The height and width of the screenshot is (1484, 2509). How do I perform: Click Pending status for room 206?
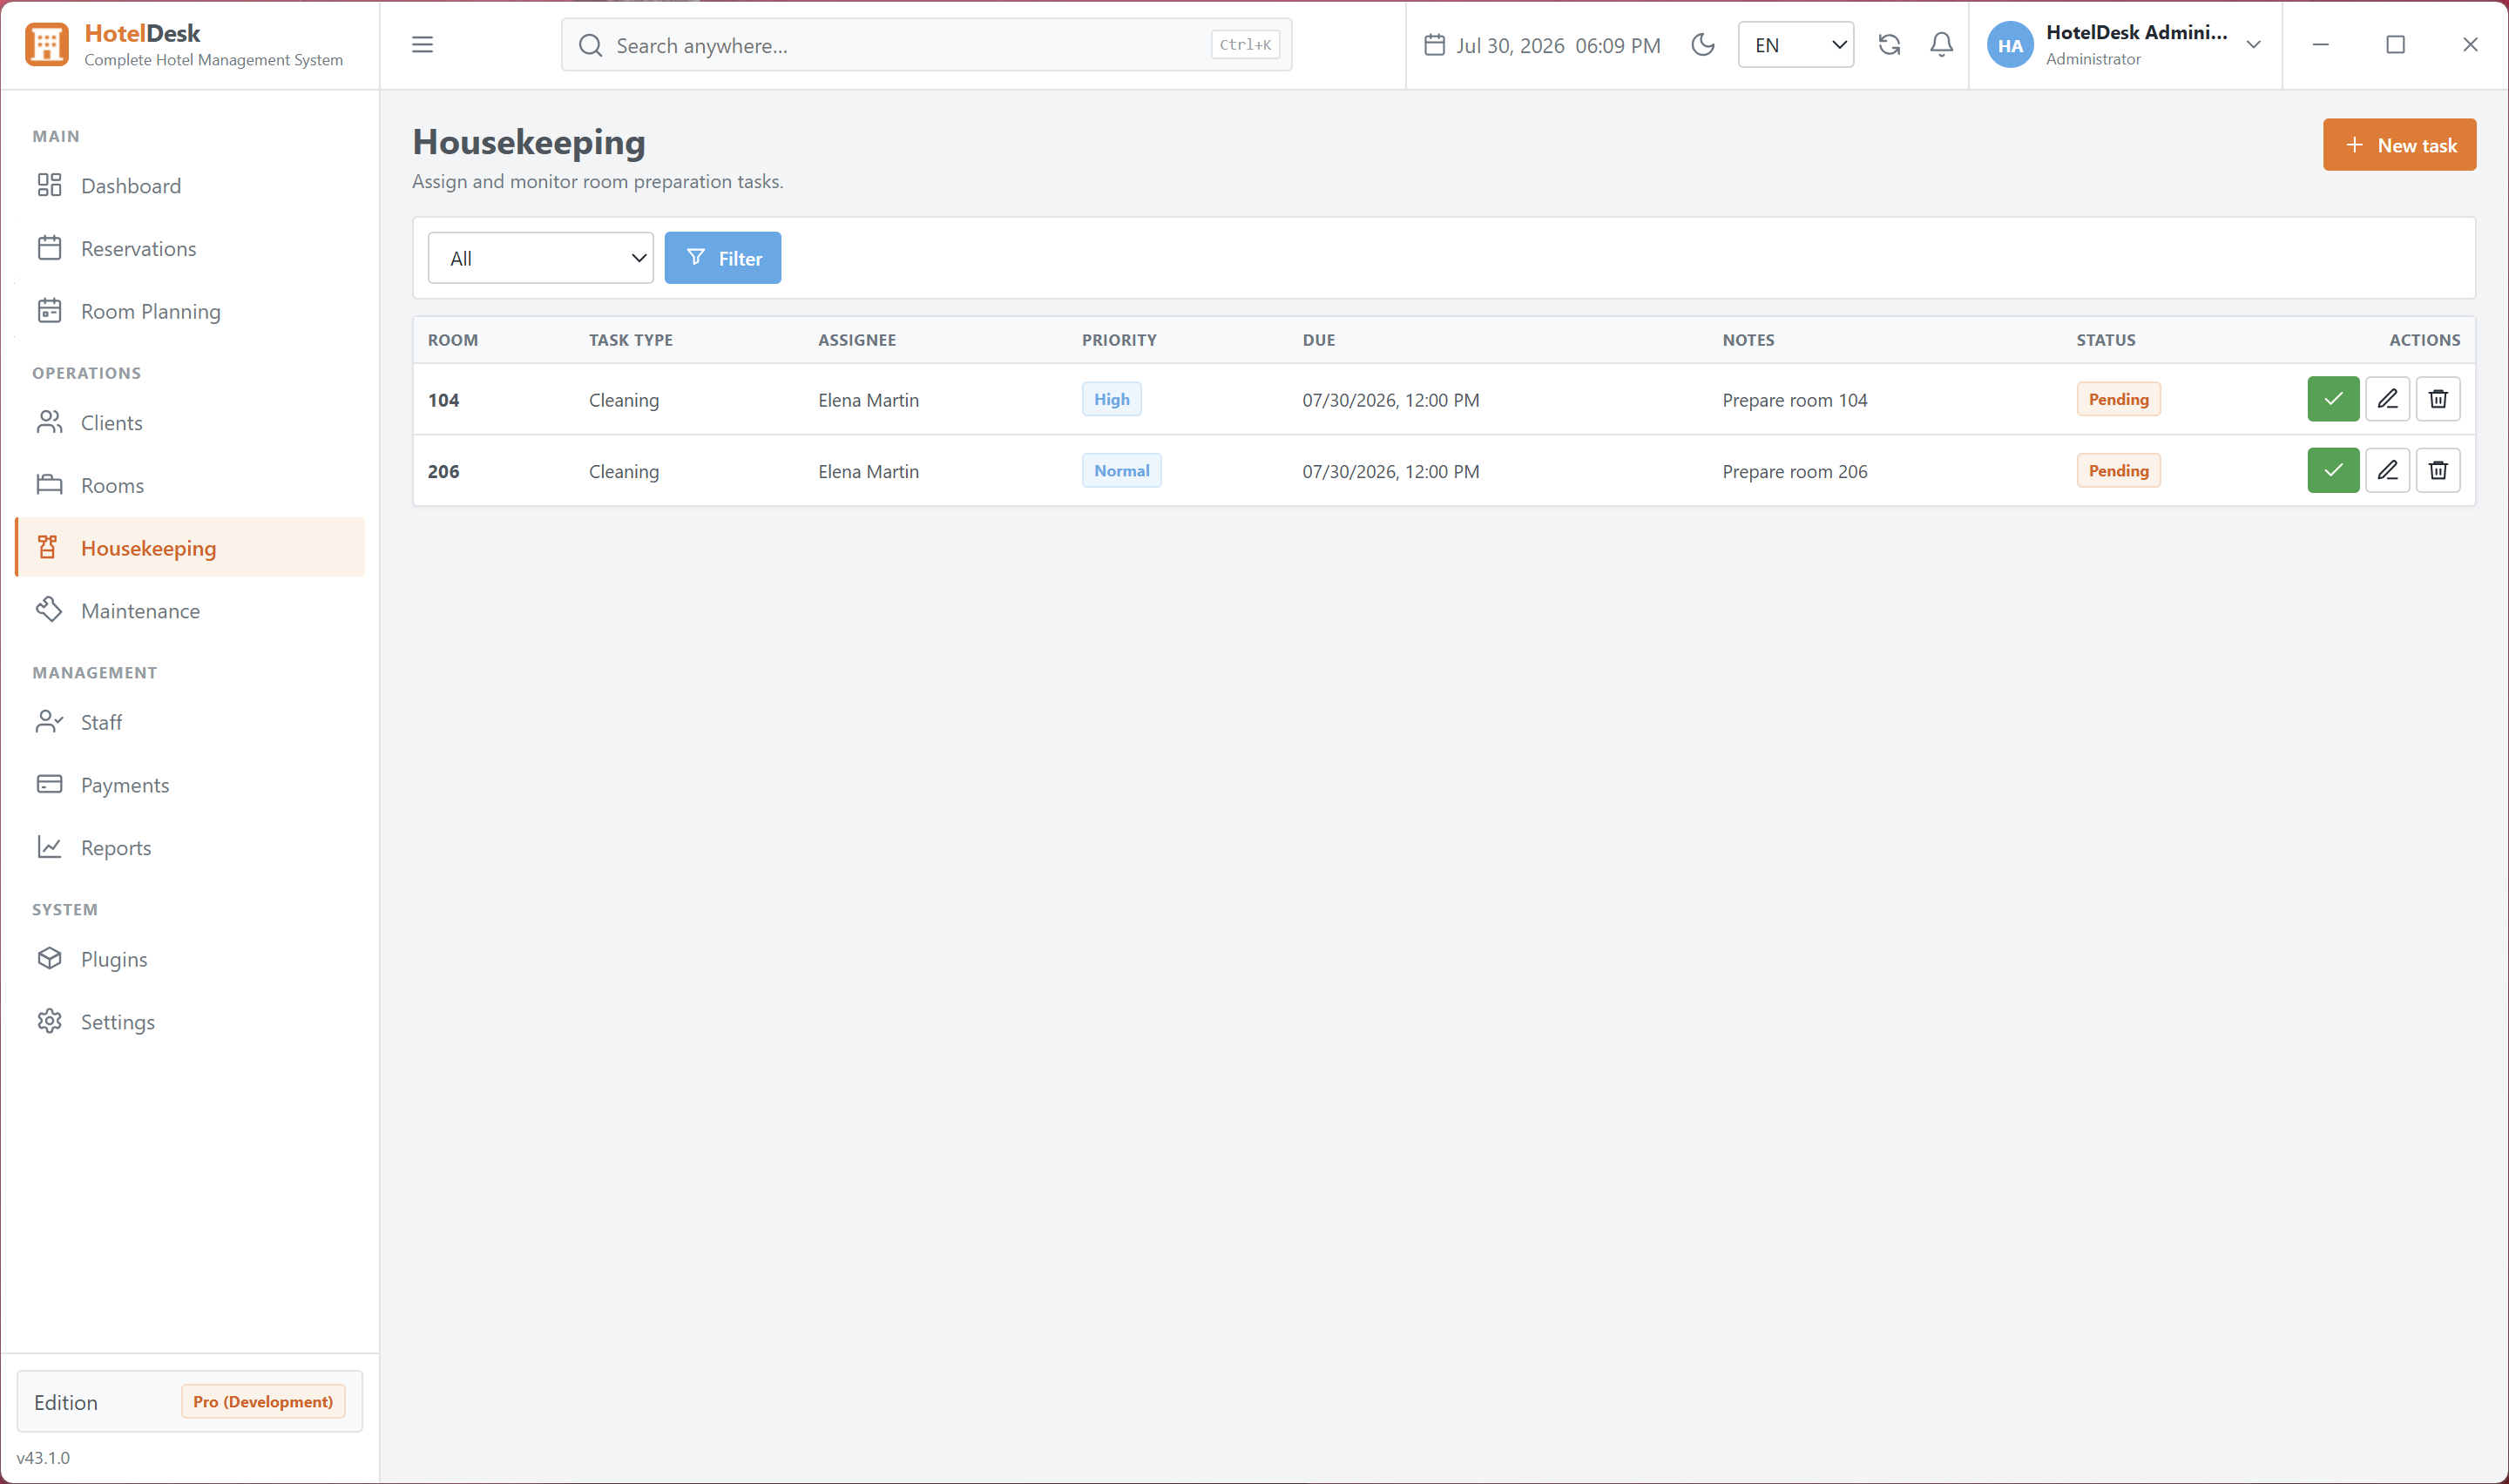pos(2118,470)
